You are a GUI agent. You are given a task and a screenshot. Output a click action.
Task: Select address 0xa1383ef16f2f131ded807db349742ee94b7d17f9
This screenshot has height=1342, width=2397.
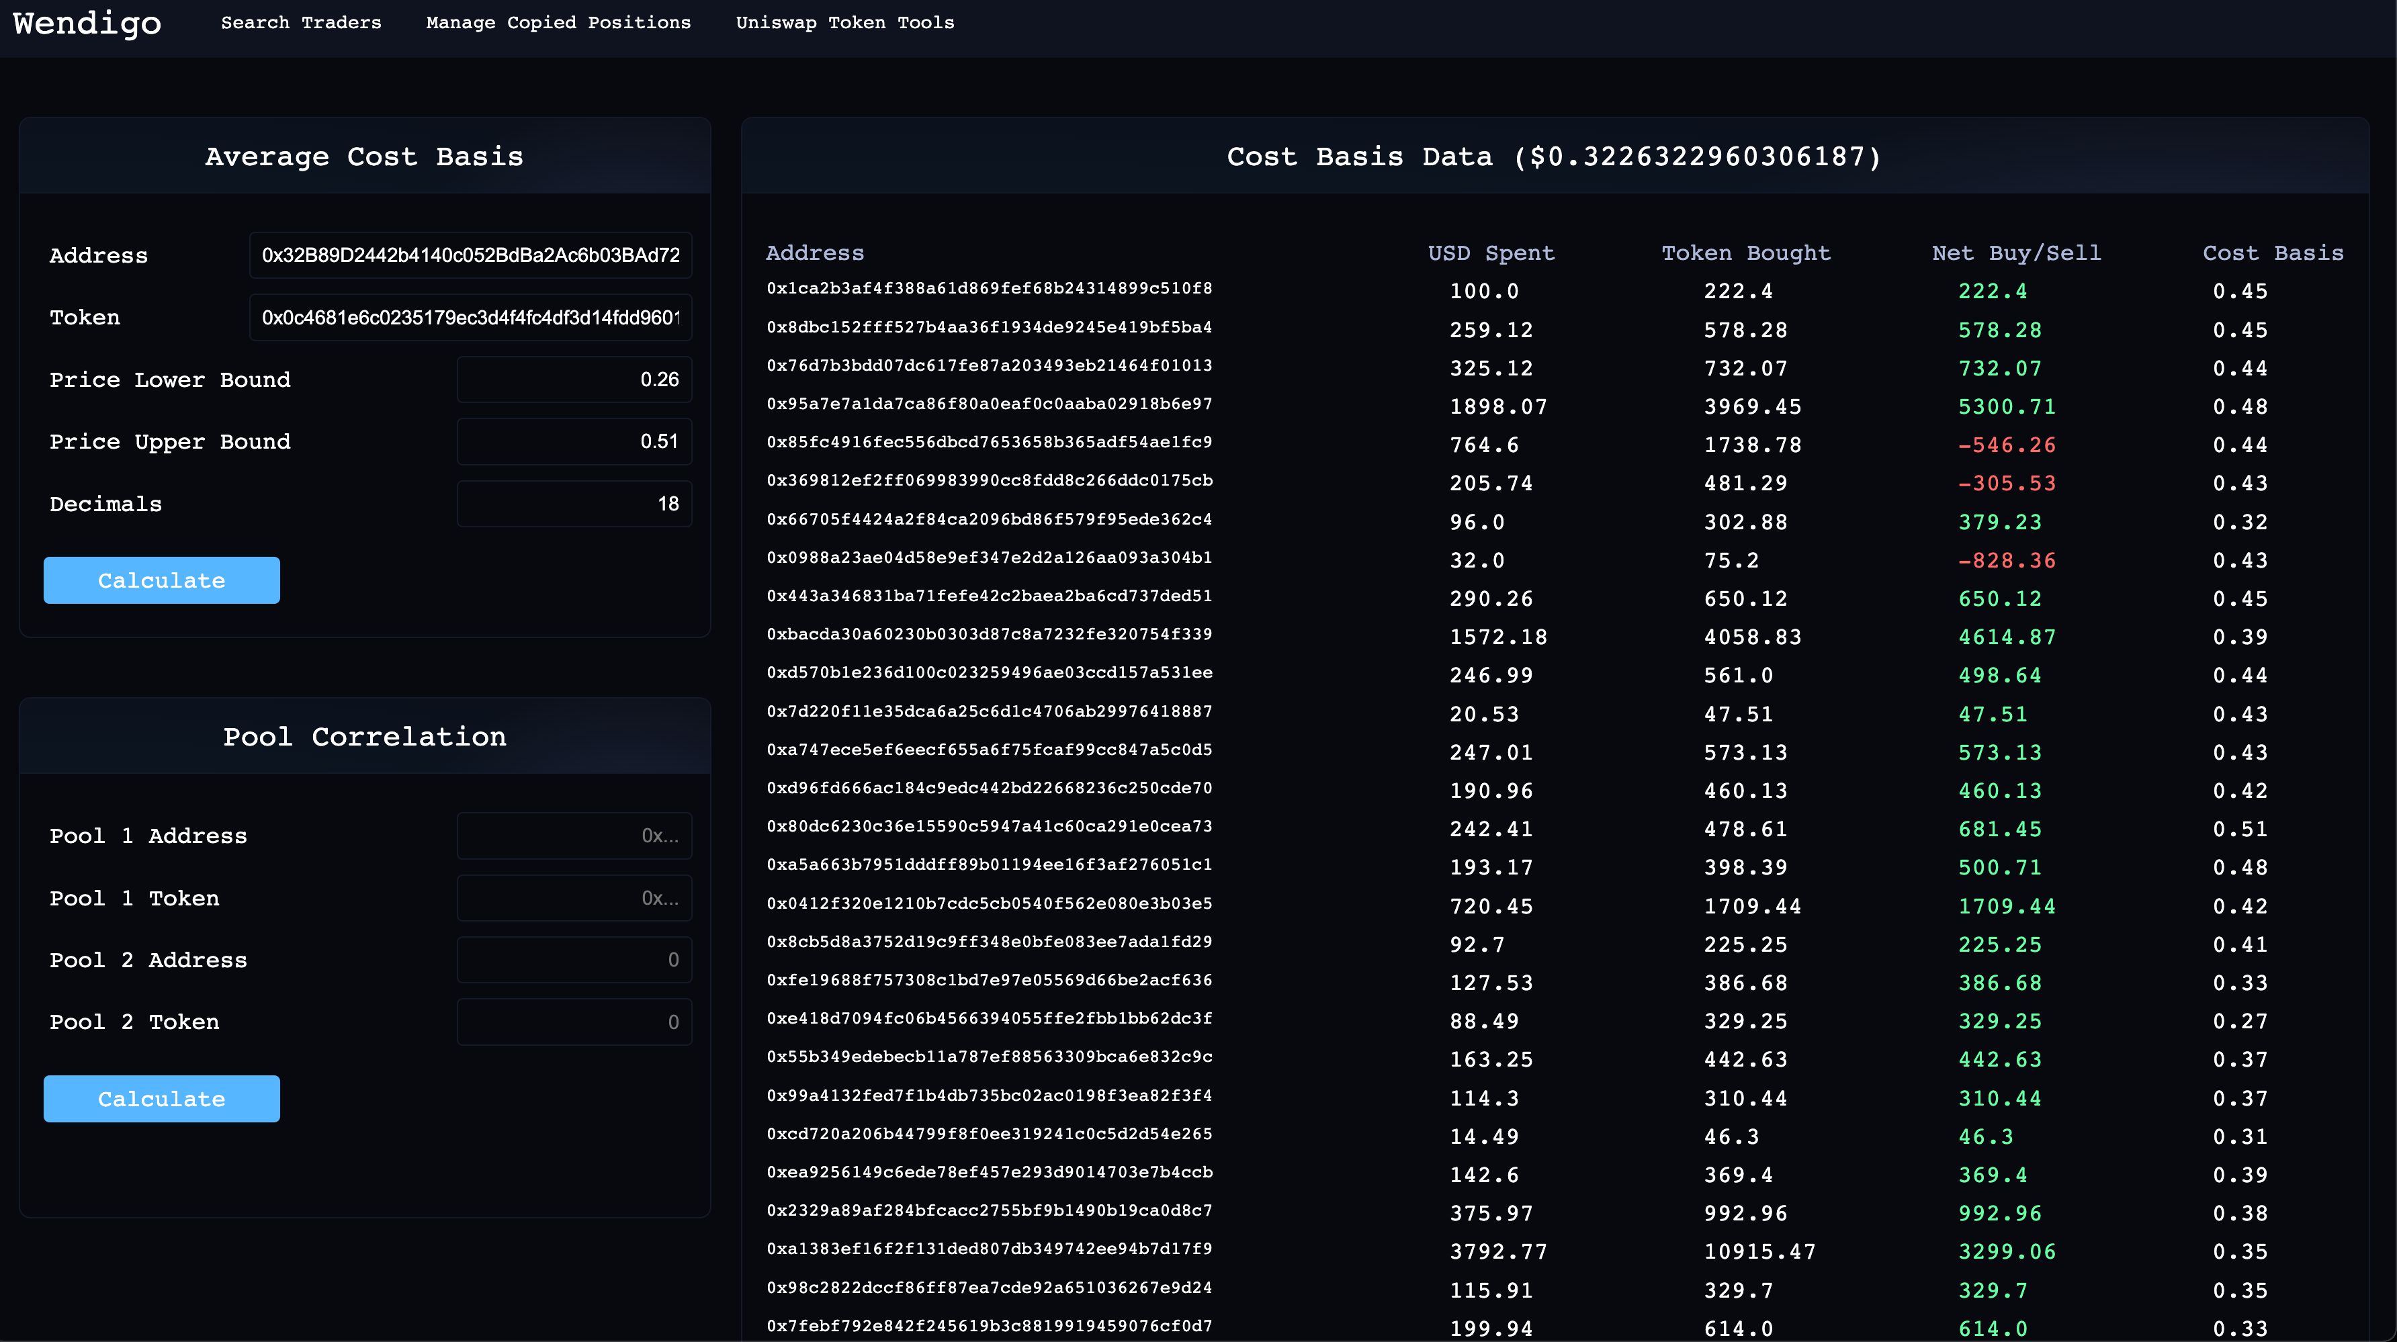989,1249
